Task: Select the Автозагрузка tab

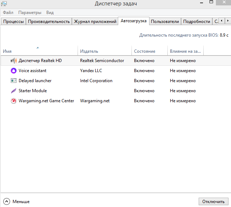Action: (134, 21)
